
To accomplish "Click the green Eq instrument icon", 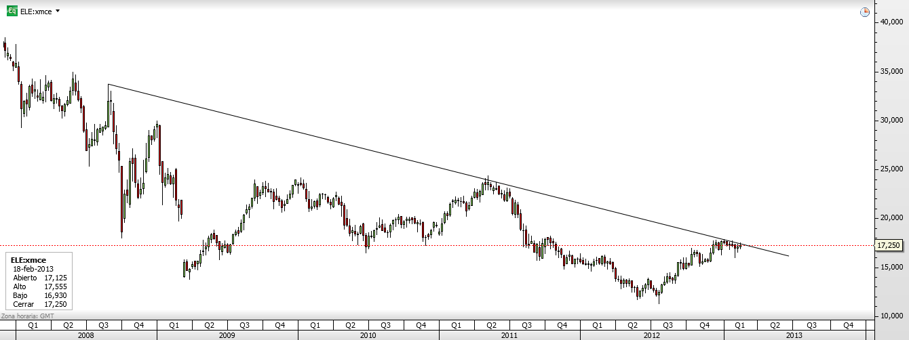I will click(x=11, y=12).
